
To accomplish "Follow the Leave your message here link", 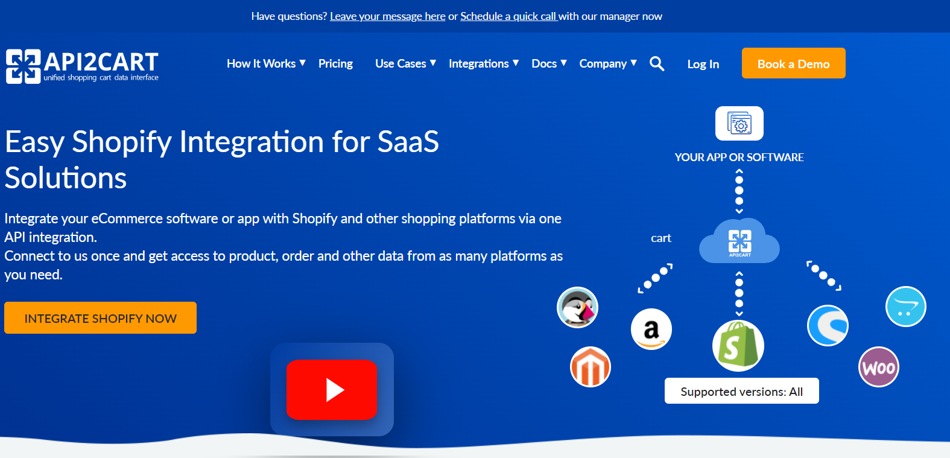I will click(x=388, y=16).
